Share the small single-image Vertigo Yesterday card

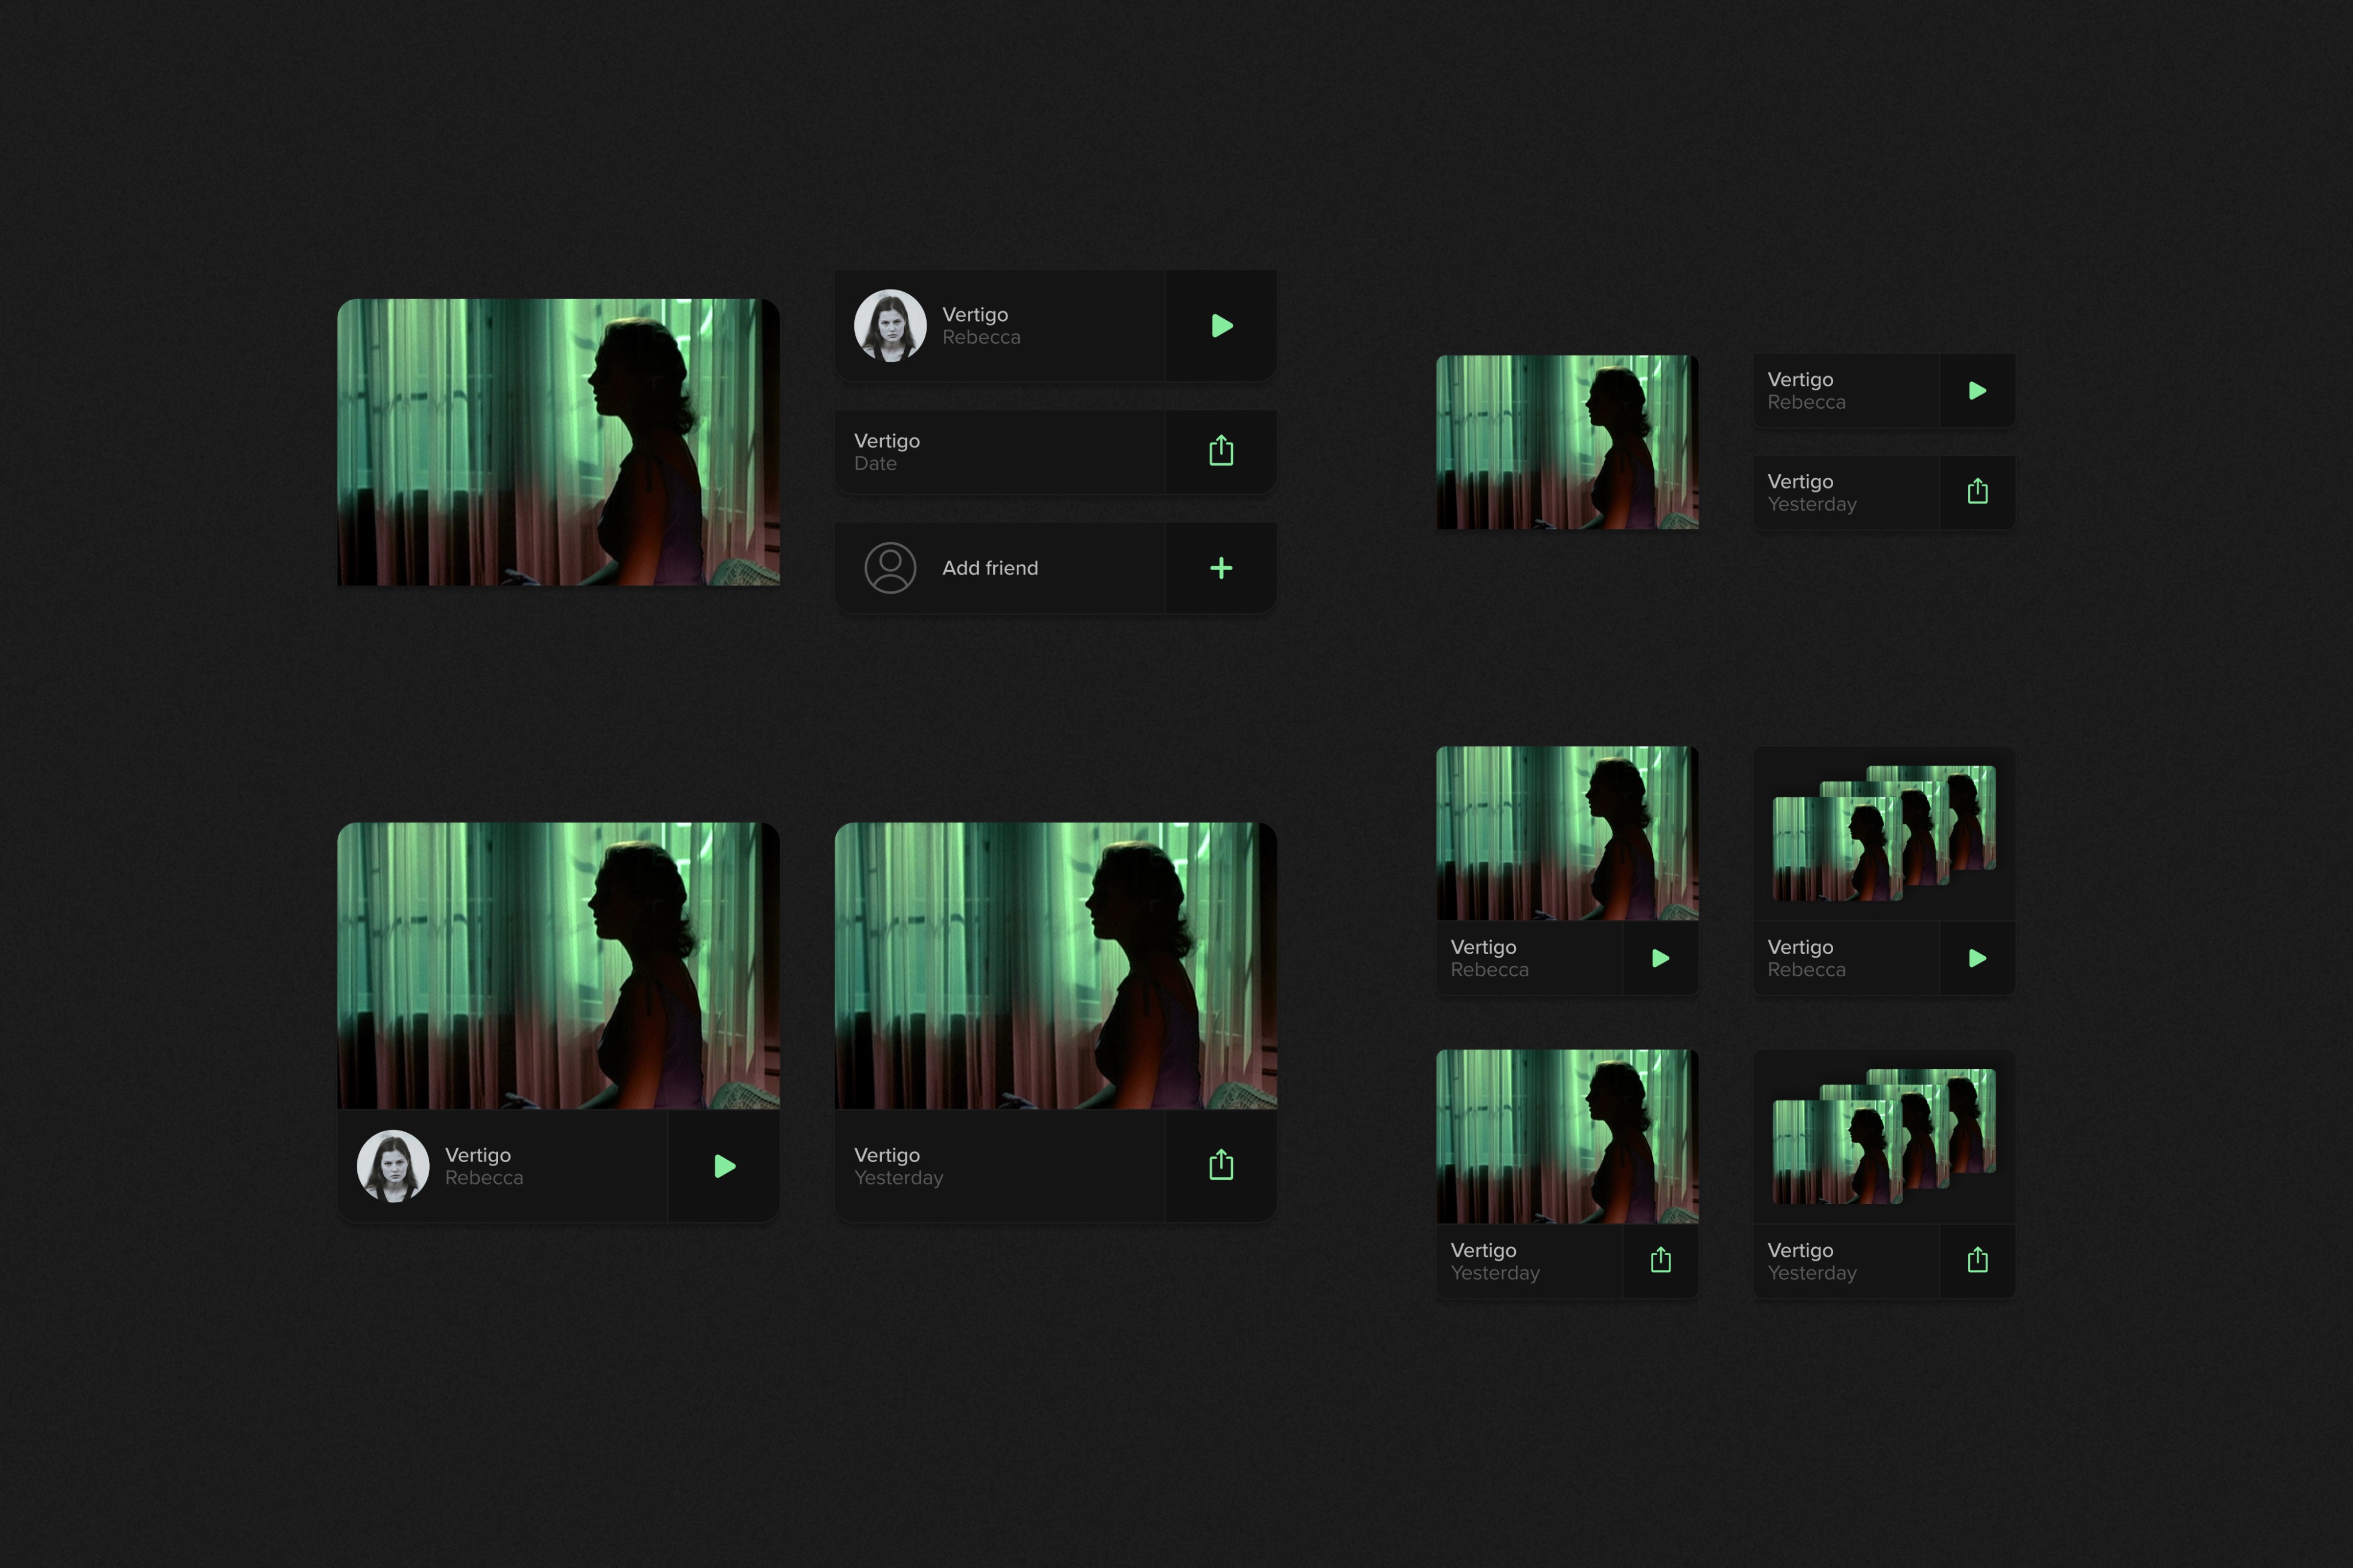click(1660, 1260)
